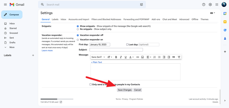Indent less icon in message toolbar
229x108 pixels.
(164, 57)
